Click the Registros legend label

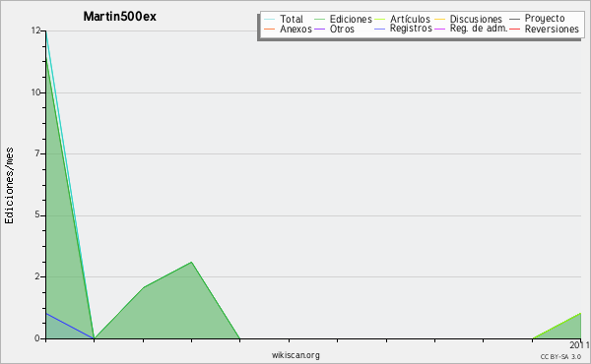(x=411, y=29)
